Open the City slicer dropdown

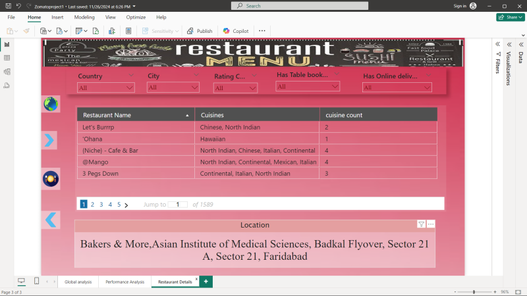click(x=194, y=87)
